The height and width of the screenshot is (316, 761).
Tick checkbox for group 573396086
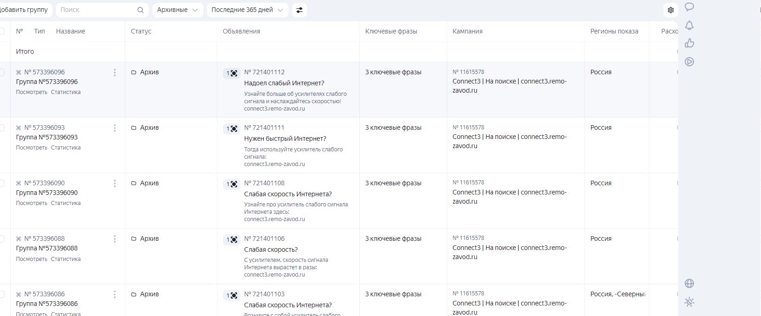click(x=2, y=294)
